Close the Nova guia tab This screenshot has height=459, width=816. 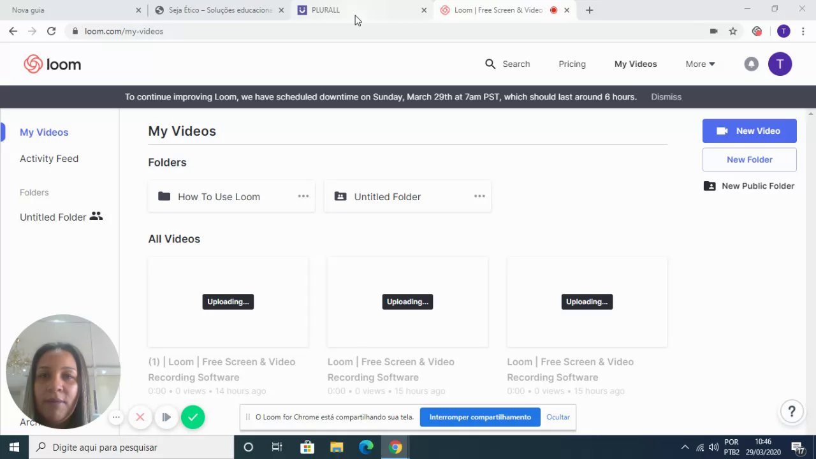[x=138, y=10]
